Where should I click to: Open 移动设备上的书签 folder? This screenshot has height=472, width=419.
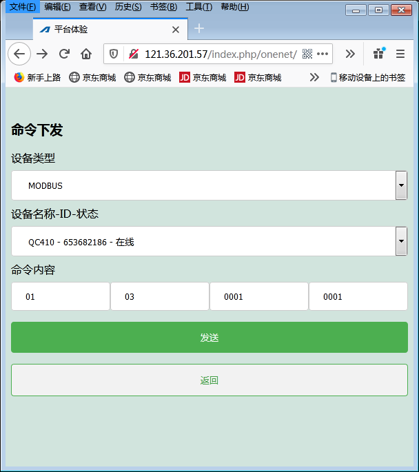coord(368,78)
